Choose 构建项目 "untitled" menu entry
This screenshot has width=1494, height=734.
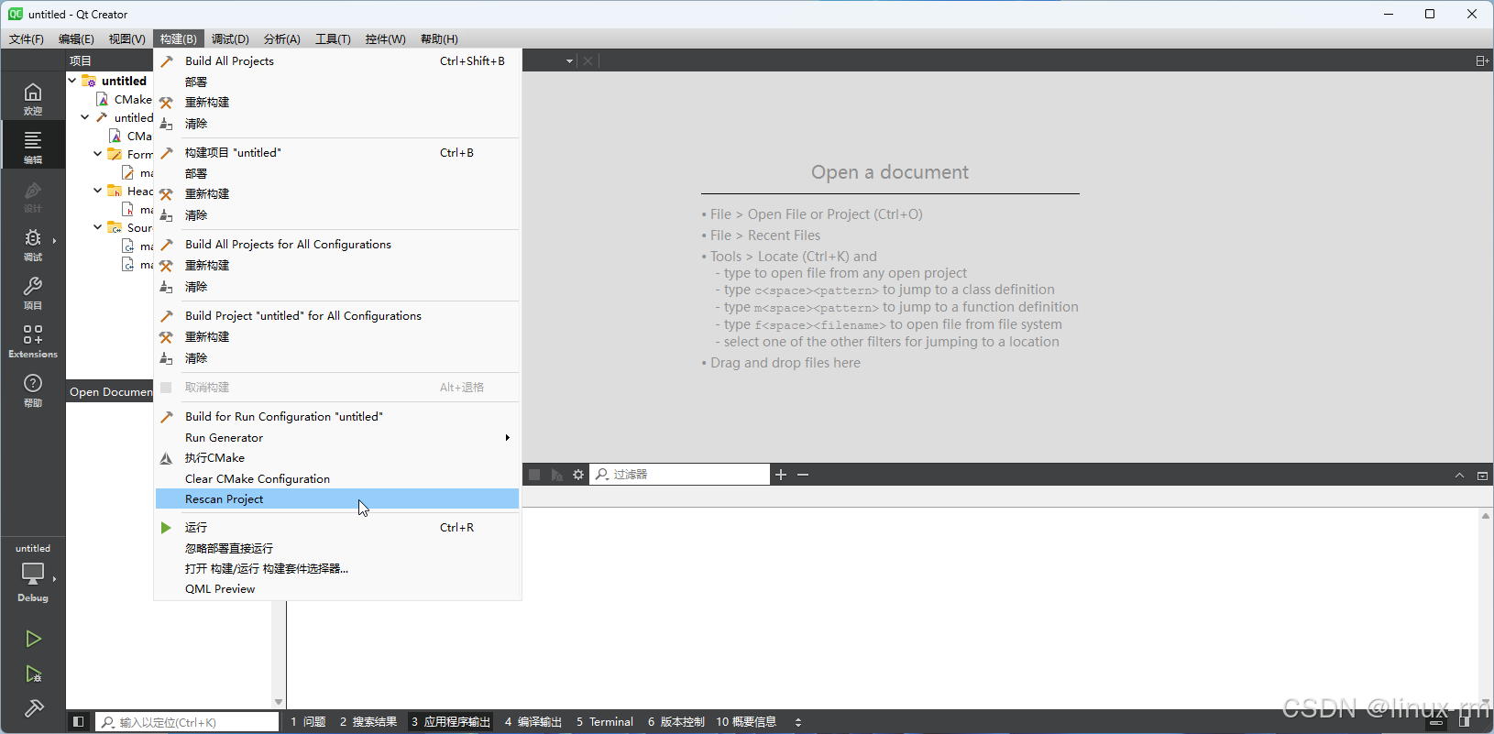tap(337, 153)
